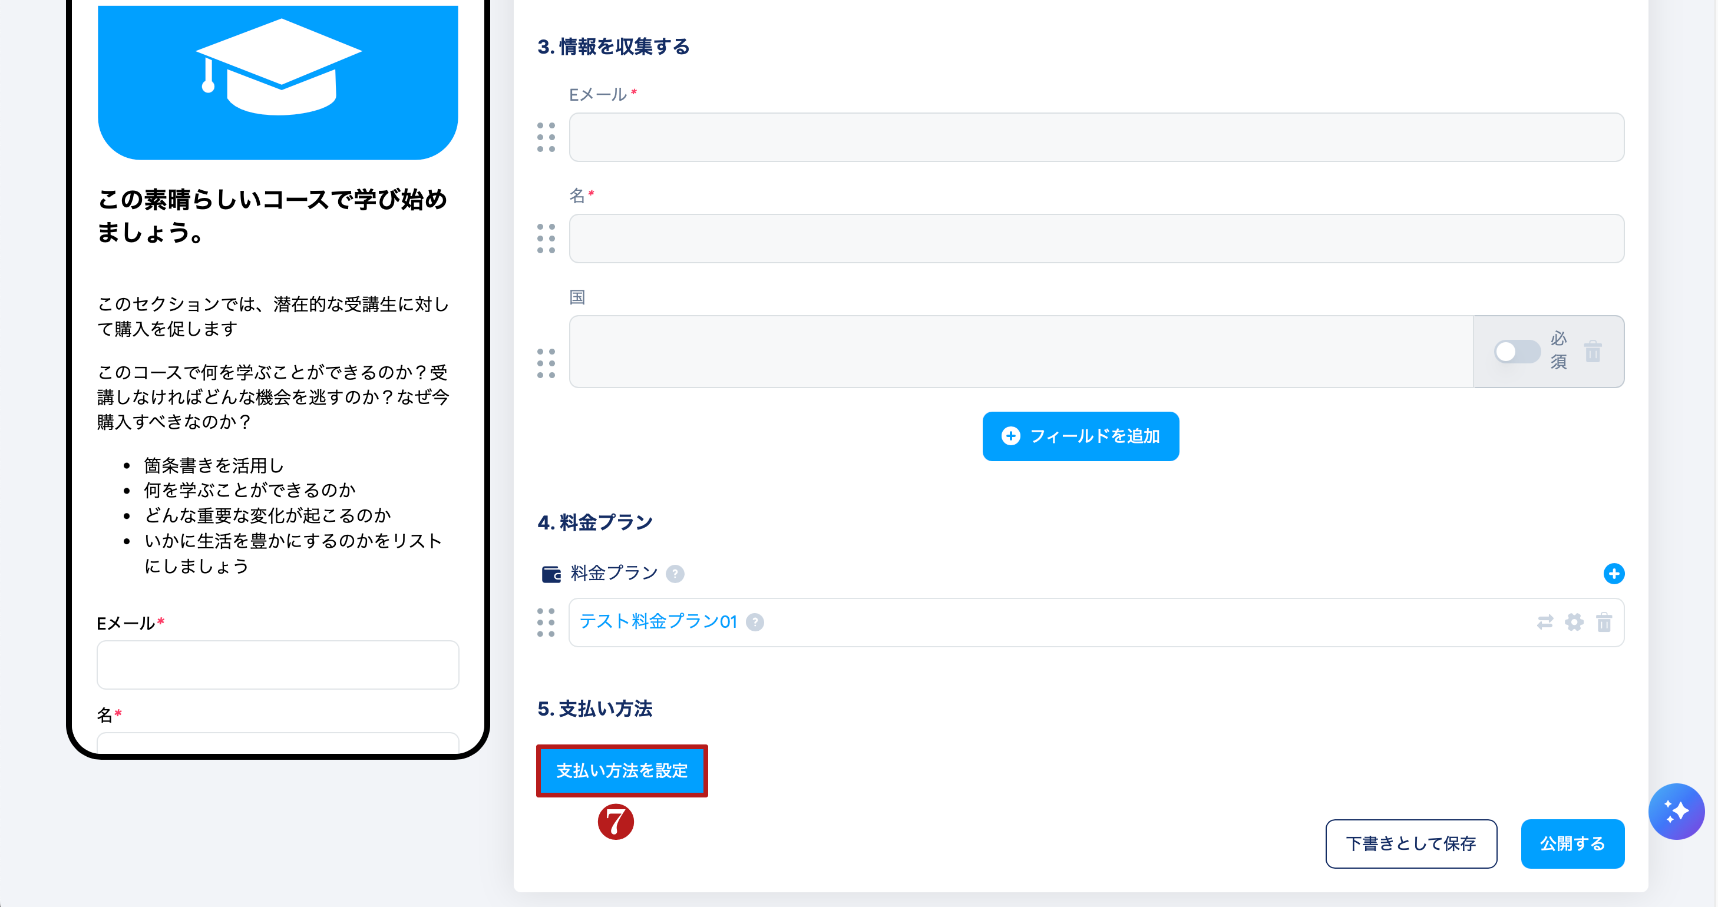Click the drag handle of the Eメール field
Screen dimensions: 1718x907
(546, 137)
